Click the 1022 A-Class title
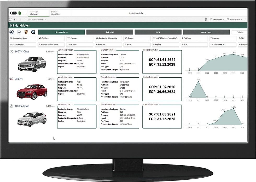This screenshot has height=182, width=256. point(22,106)
